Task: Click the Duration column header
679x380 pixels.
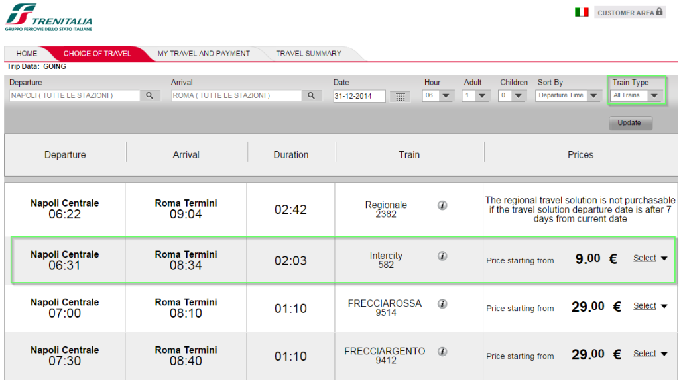Action: (291, 155)
